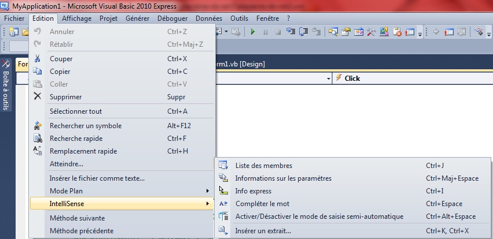Click the Step Out debug icon

click(x=317, y=31)
